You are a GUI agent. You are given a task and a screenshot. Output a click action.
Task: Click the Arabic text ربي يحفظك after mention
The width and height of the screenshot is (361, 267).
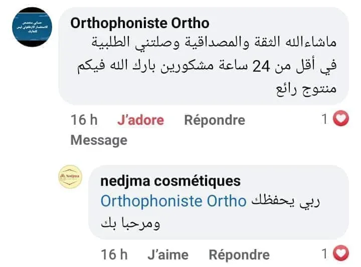click(x=285, y=202)
